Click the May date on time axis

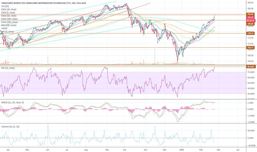click(x=27, y=150)
